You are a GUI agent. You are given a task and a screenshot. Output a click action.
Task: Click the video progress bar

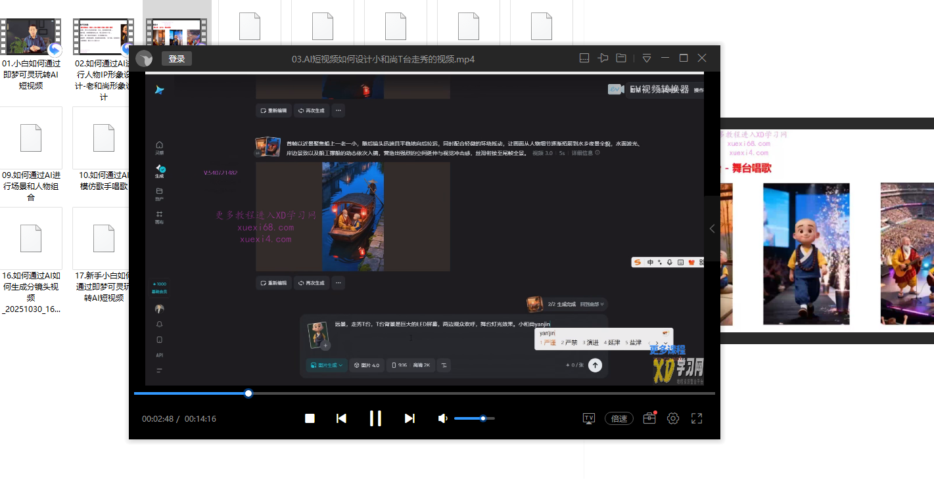click(x=424, y=393)
